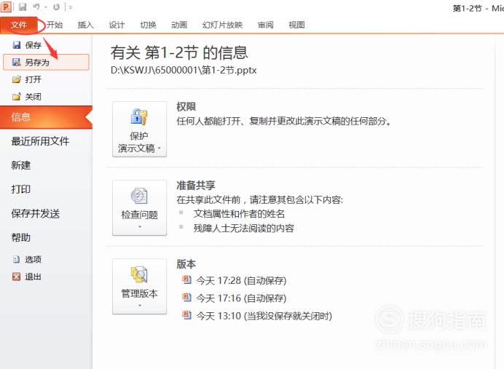Click the 打开 folder icon in sidebar
The image size is (504, 369).
click(x=17, y=79)
